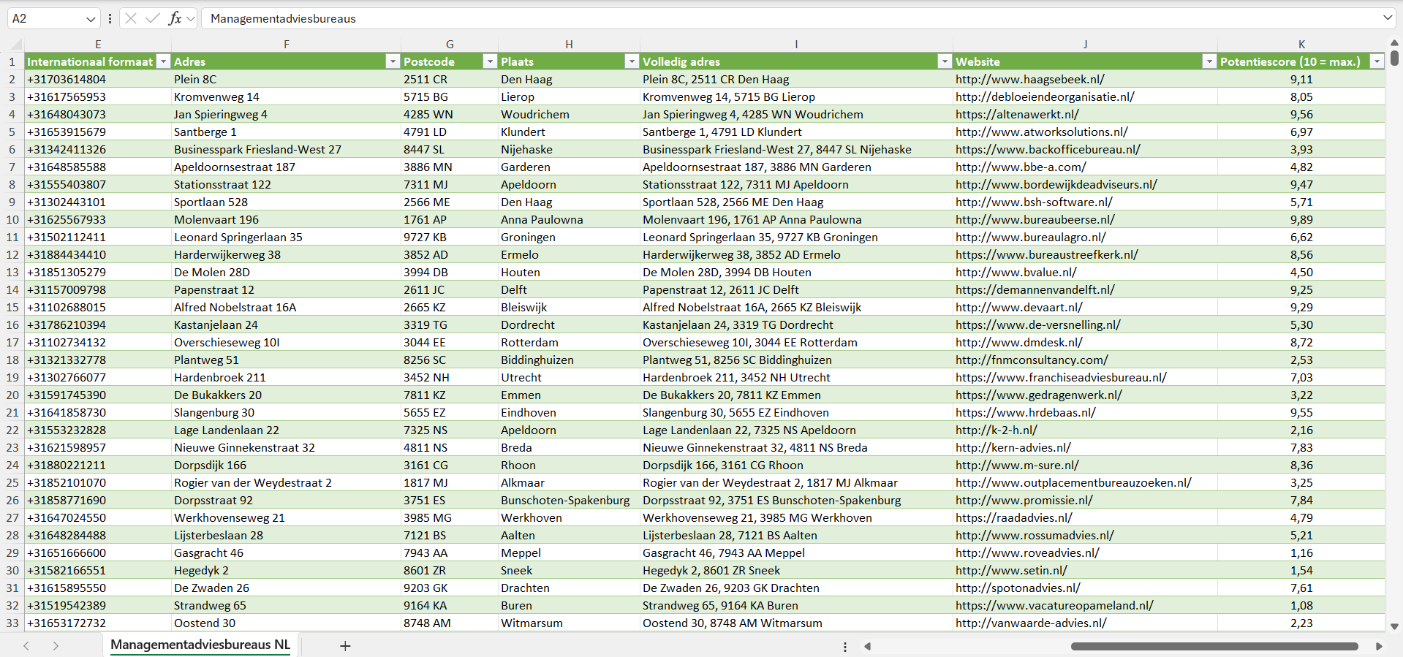This screenshot has width=1403, height=657.
Task: Open the Website column filter dropdown
Action: pyautogui.click(x=1209, y=61)
